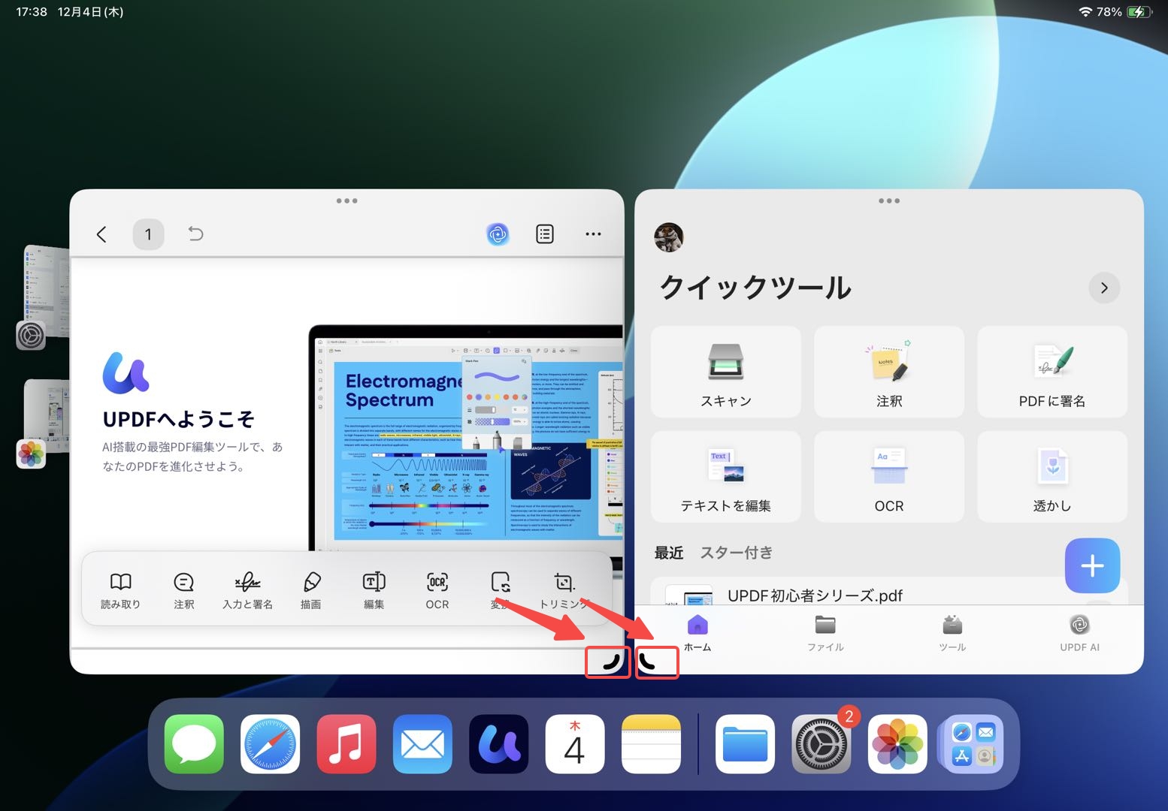Select the 注釈 comment tool in bottom toolbar

(x=184, y=590)
